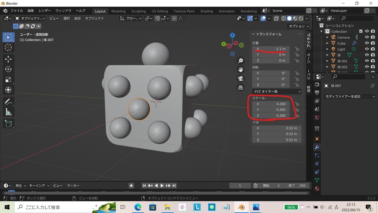Uncheck Collection exclude checkbox in outliner

coord(361,31)
